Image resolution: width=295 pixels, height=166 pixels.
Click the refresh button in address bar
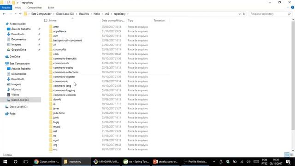244,14
